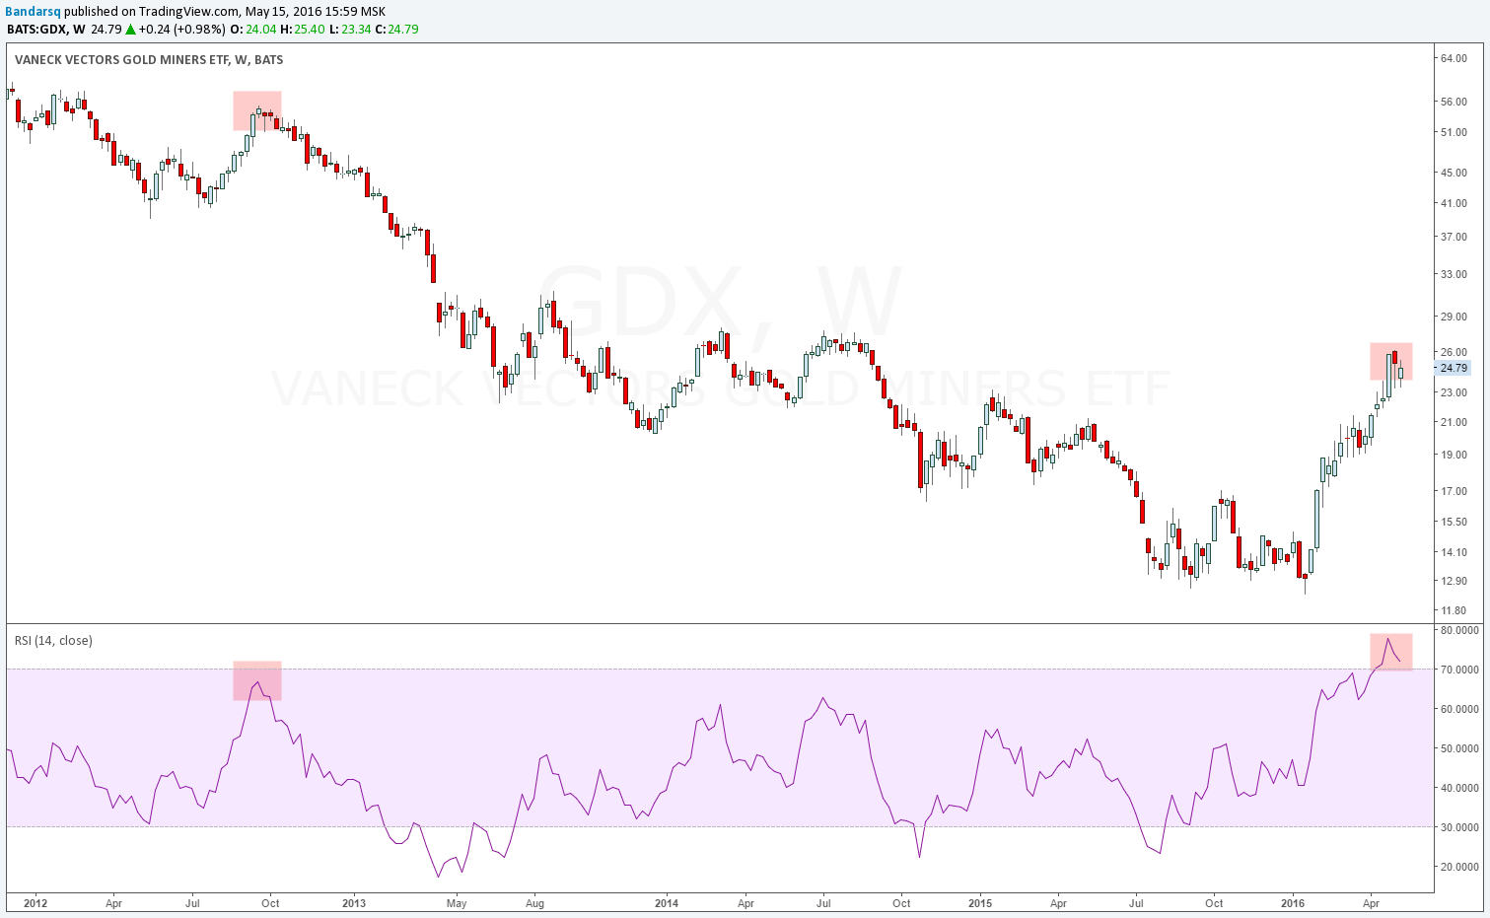Click the open value 24.04
The height and width of the screenshot is (918, 1490).
click(x=261, y=29)
